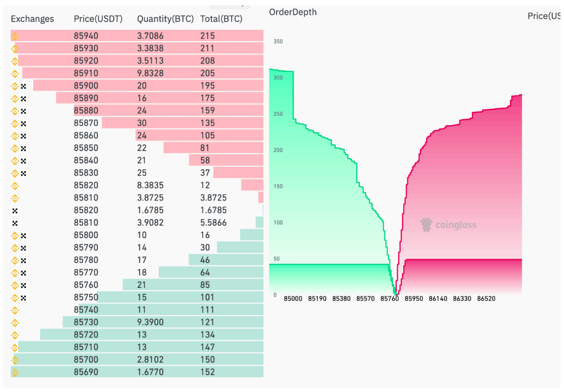Click the OrderDepth chart title
564x392 pixels.
click(x=293, y=12)
